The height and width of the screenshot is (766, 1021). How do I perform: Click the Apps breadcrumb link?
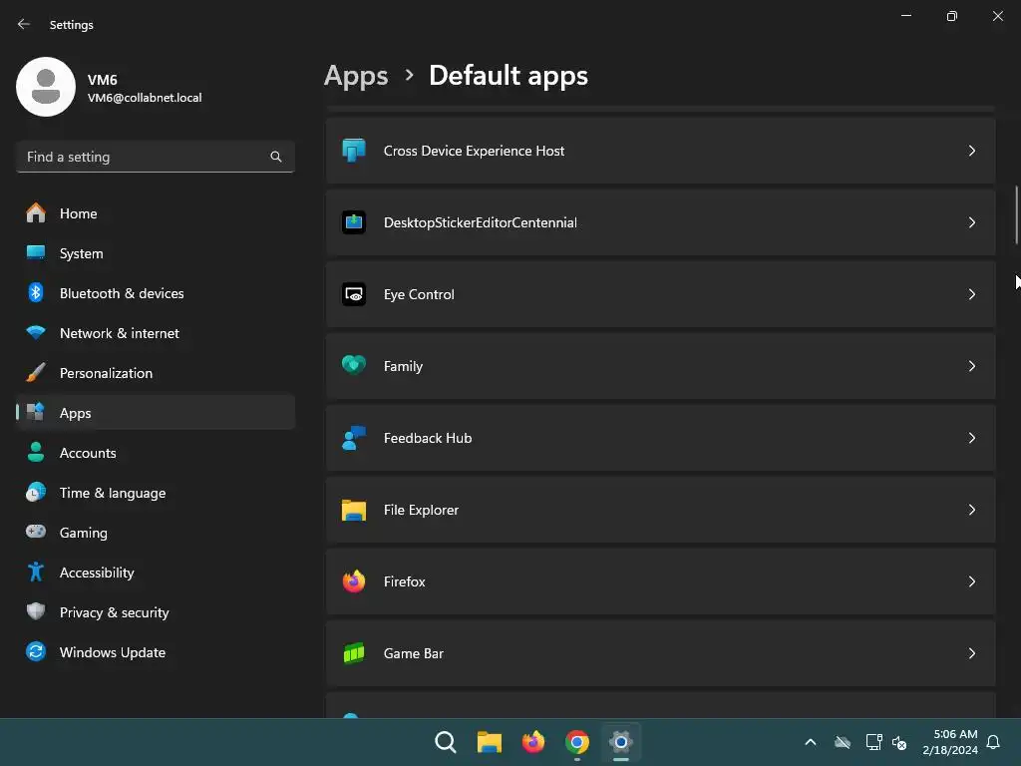tap(356, 76)
